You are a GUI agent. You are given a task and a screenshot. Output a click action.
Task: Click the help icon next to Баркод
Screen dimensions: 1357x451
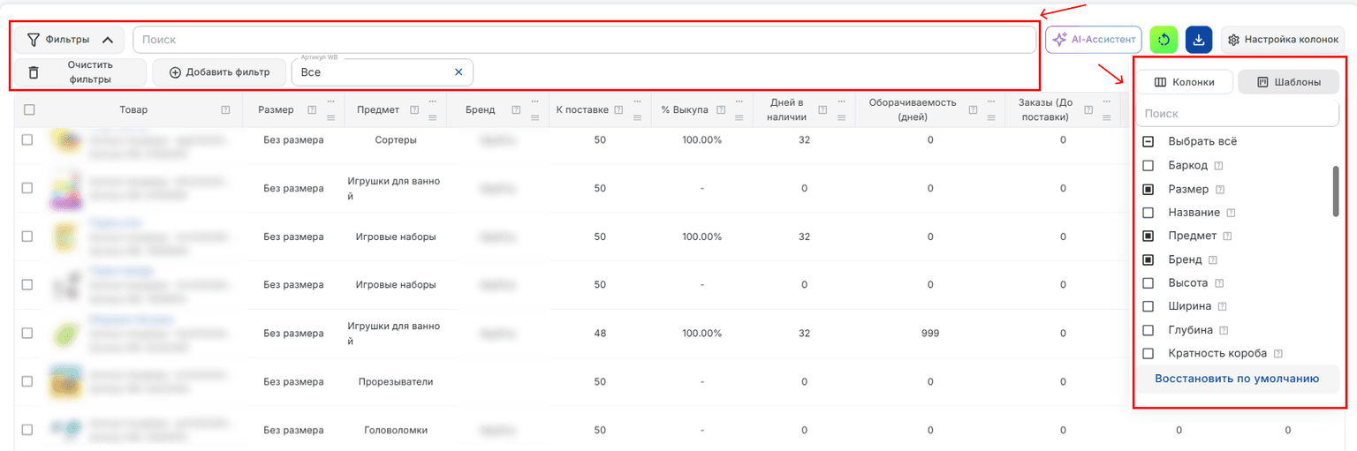1218,166
